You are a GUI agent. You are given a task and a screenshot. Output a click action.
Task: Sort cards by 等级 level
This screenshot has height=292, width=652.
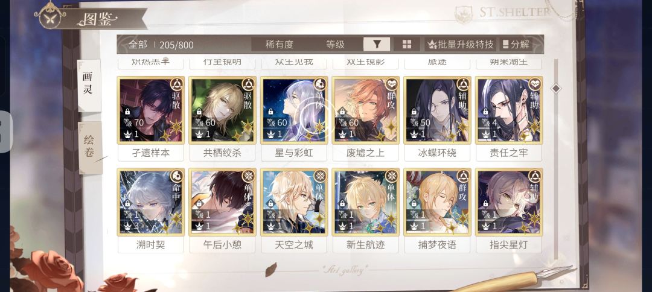pos(336,45)
